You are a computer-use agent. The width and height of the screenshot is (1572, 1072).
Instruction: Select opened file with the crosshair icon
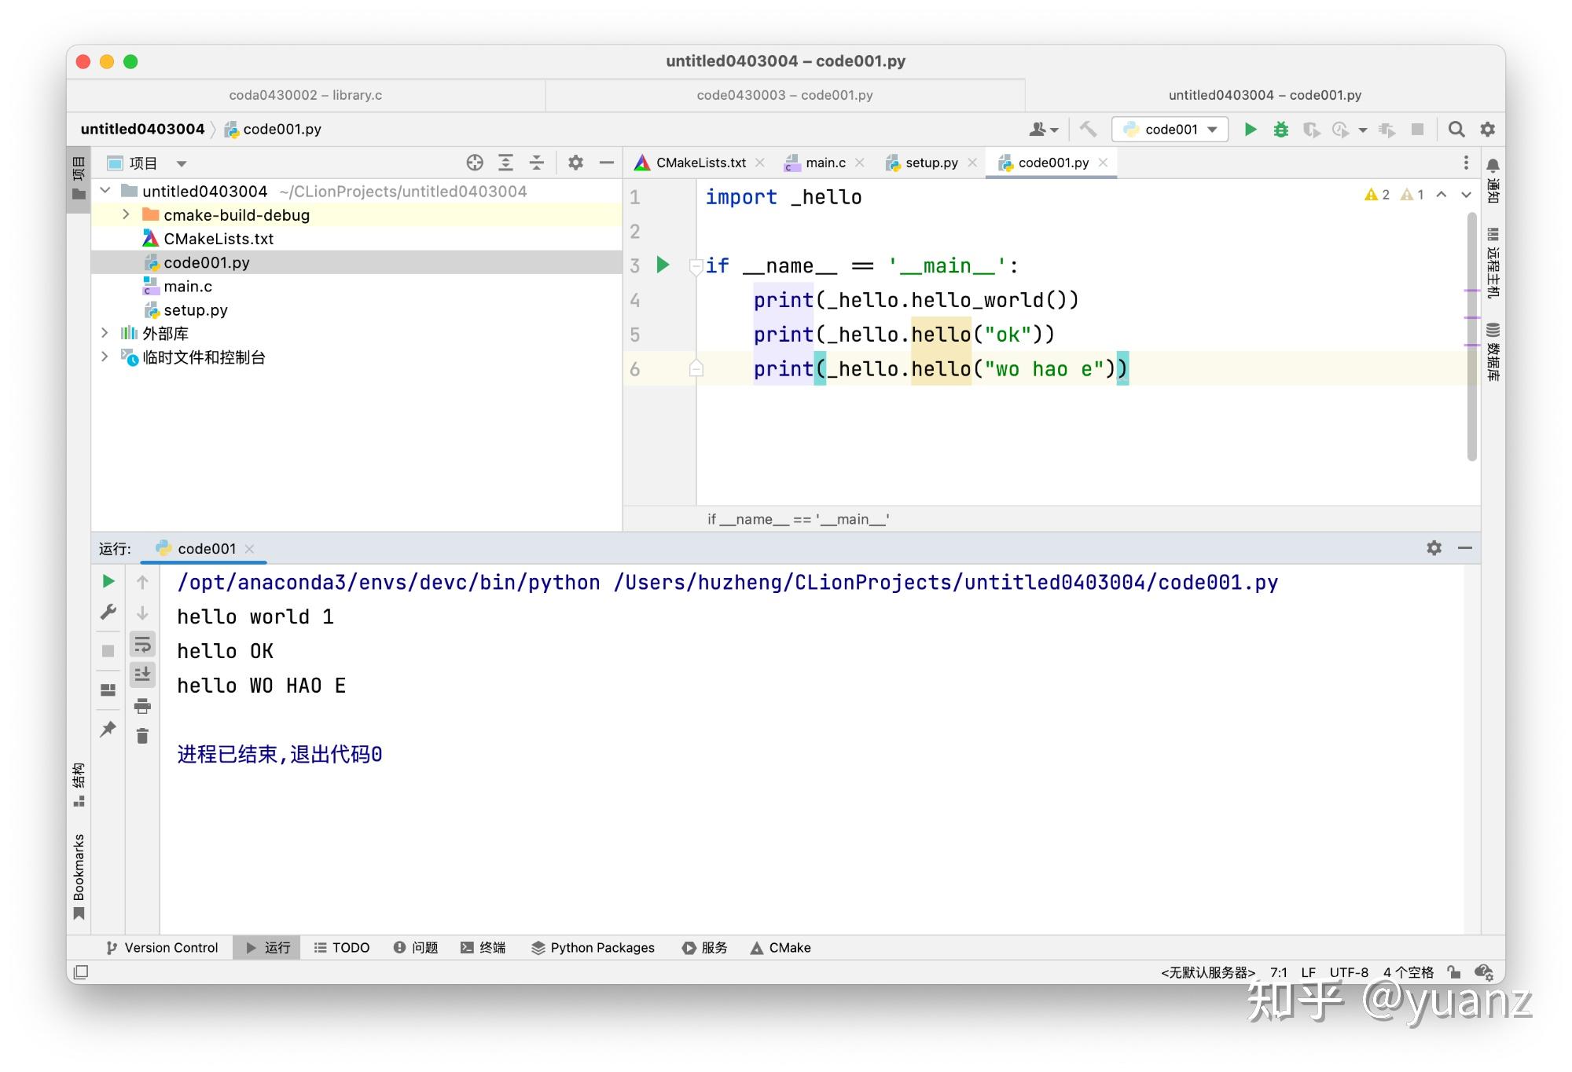point(474,163)
